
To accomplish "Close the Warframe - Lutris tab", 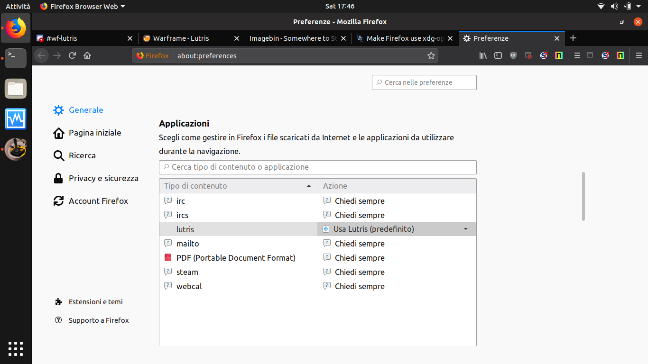I will point(237,38).
